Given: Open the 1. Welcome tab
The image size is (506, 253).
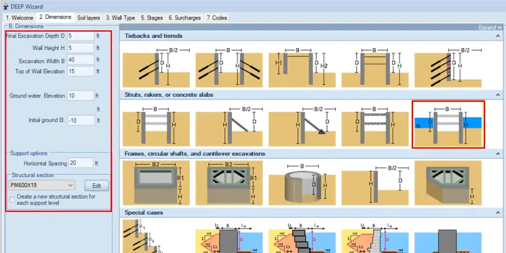Looking at the screenshot, I should (x=20, y=18).
